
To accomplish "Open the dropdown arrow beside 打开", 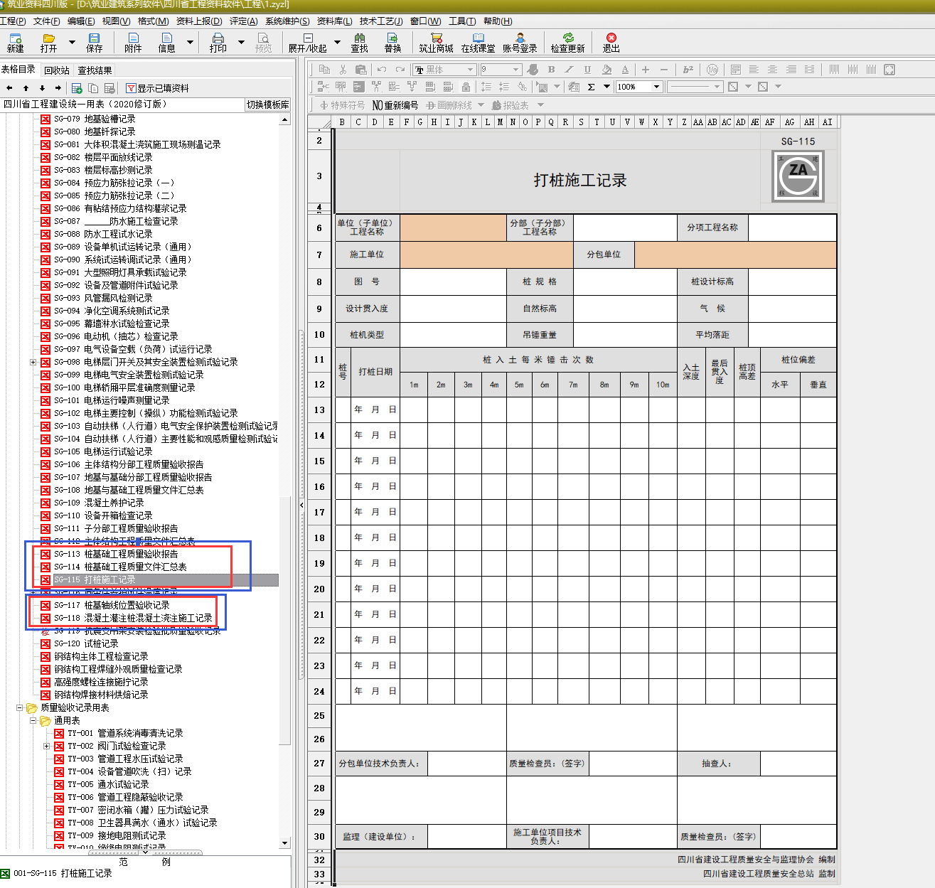I will pos(72,43).
